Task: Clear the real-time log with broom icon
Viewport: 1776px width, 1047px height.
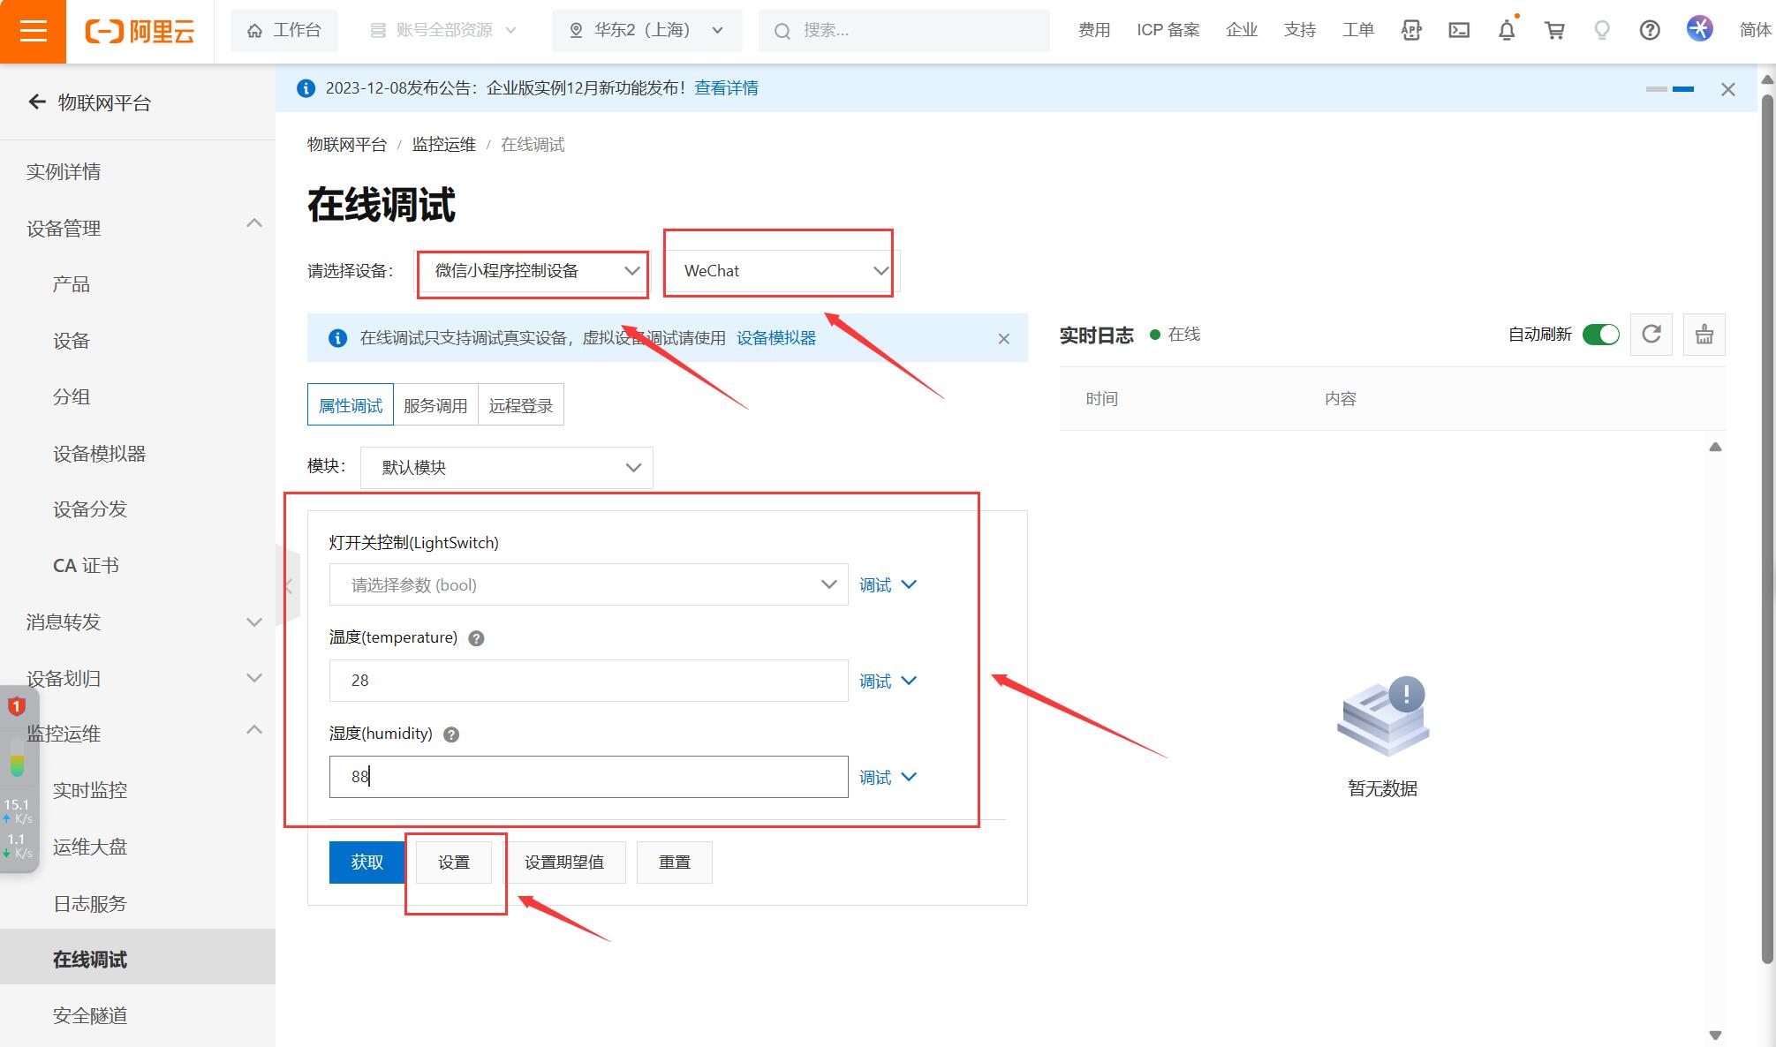Action: pos(1704,335)
